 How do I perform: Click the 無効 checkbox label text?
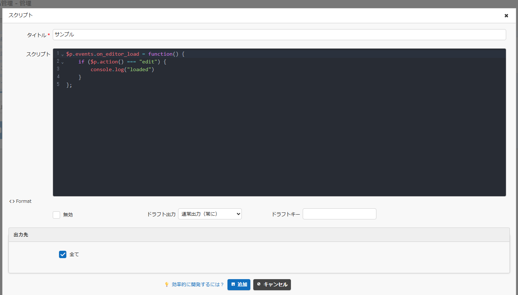pos(68,215)
